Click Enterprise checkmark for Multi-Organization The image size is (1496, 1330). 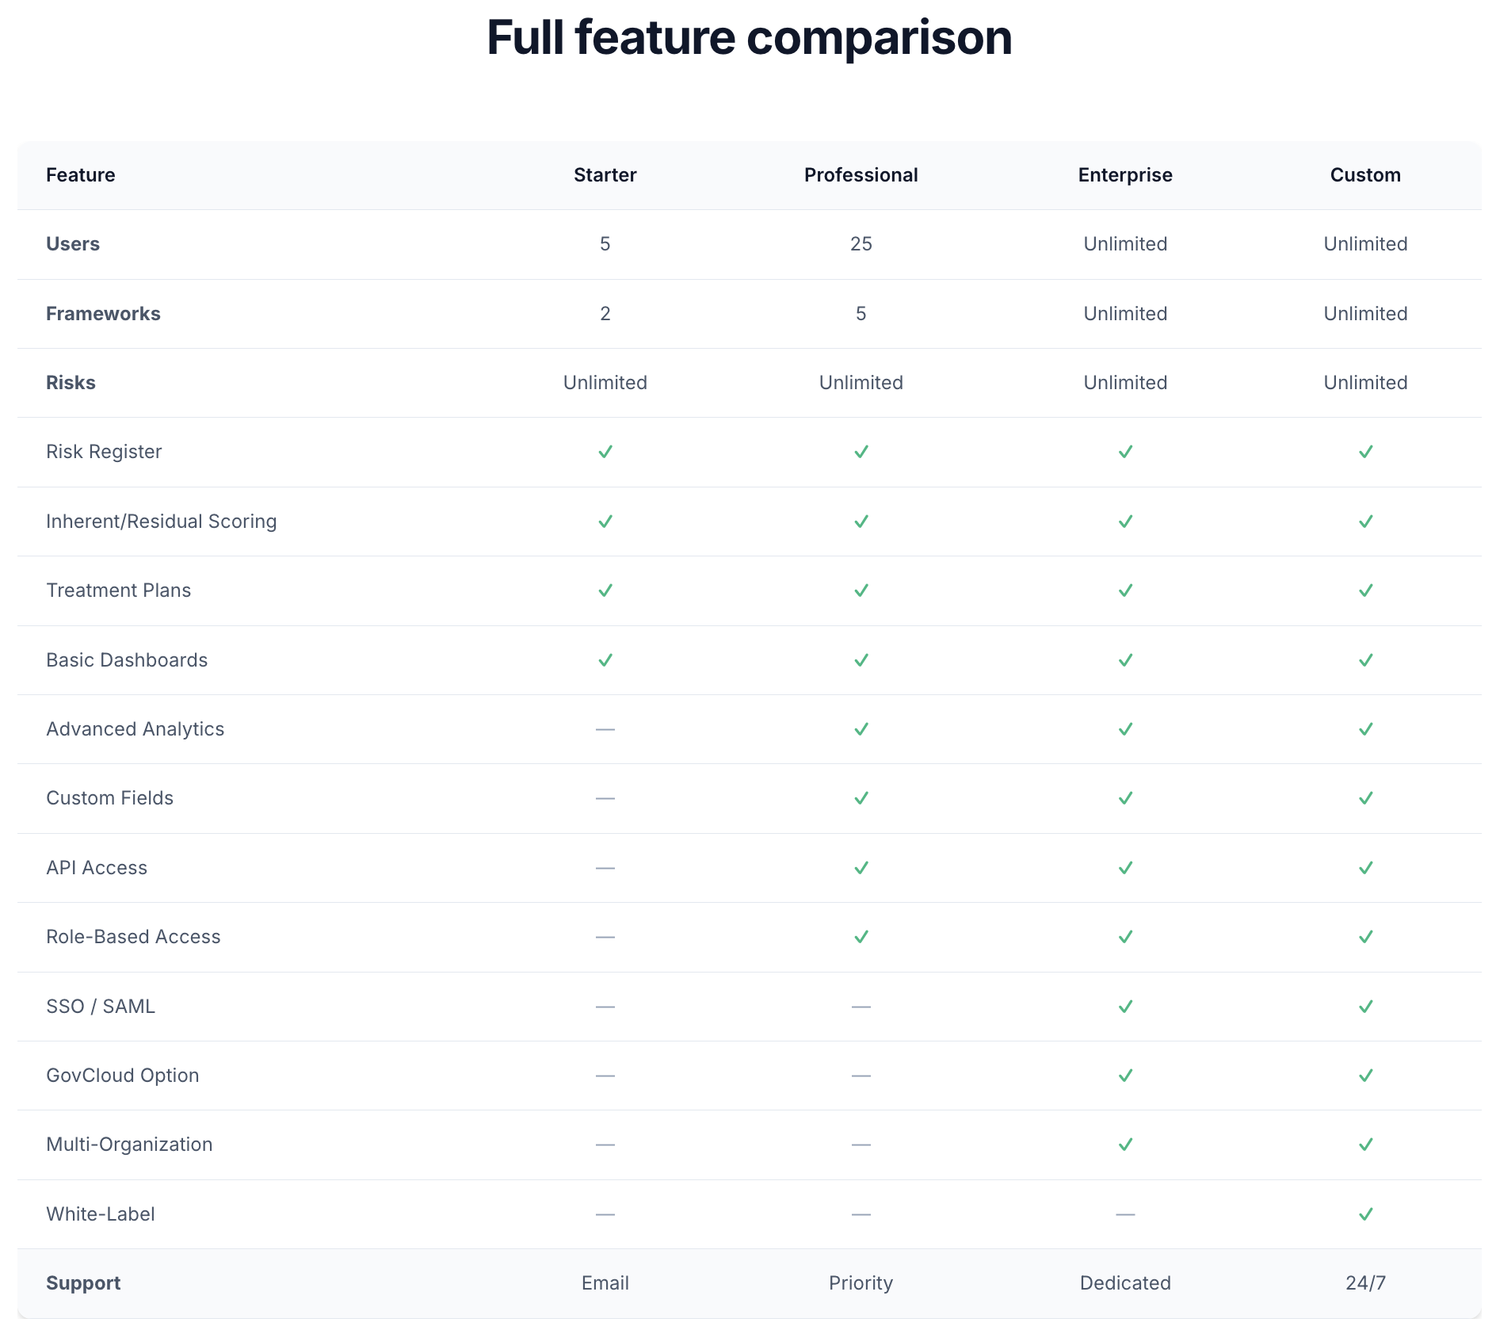point(1125,1145)
